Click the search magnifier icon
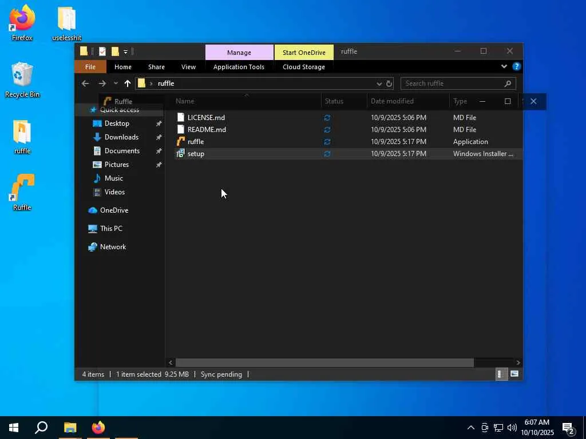Viewport: 586px width, 439px height. click(x=508, y=83)
